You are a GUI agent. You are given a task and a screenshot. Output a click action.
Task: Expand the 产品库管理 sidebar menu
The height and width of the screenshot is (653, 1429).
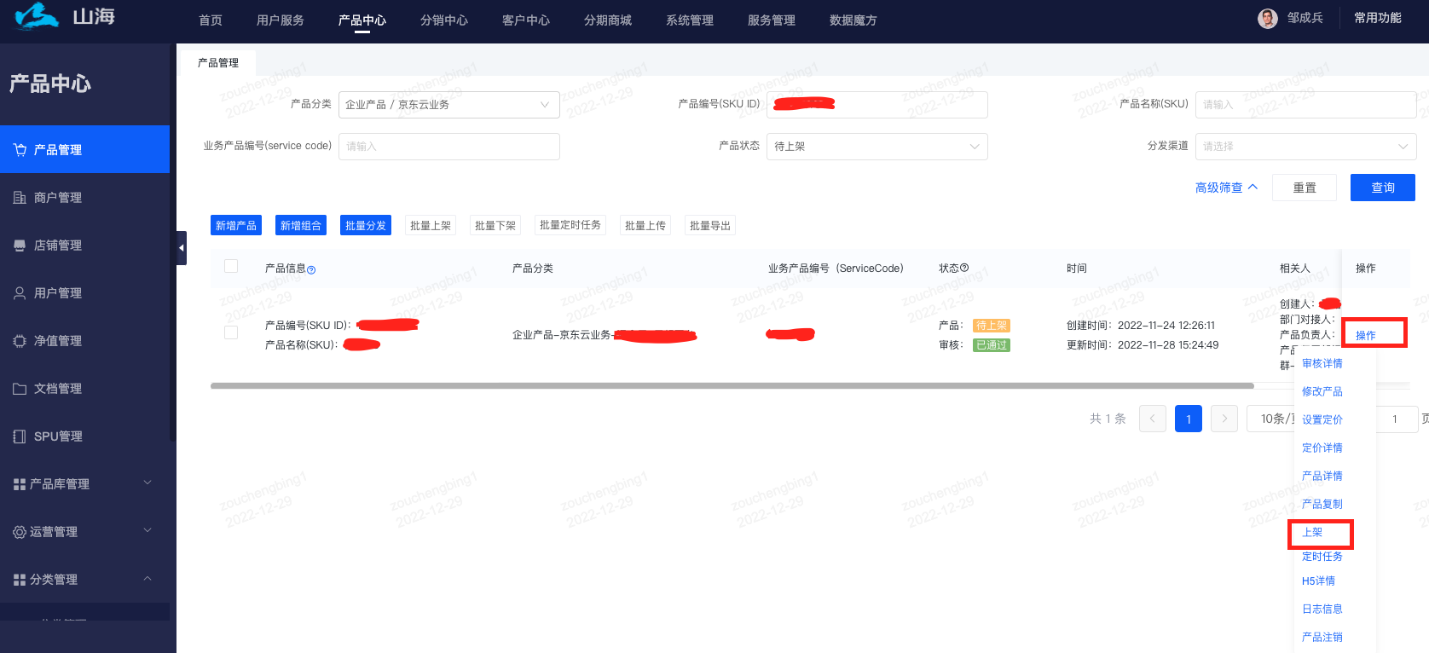click(x=148, y=483)
